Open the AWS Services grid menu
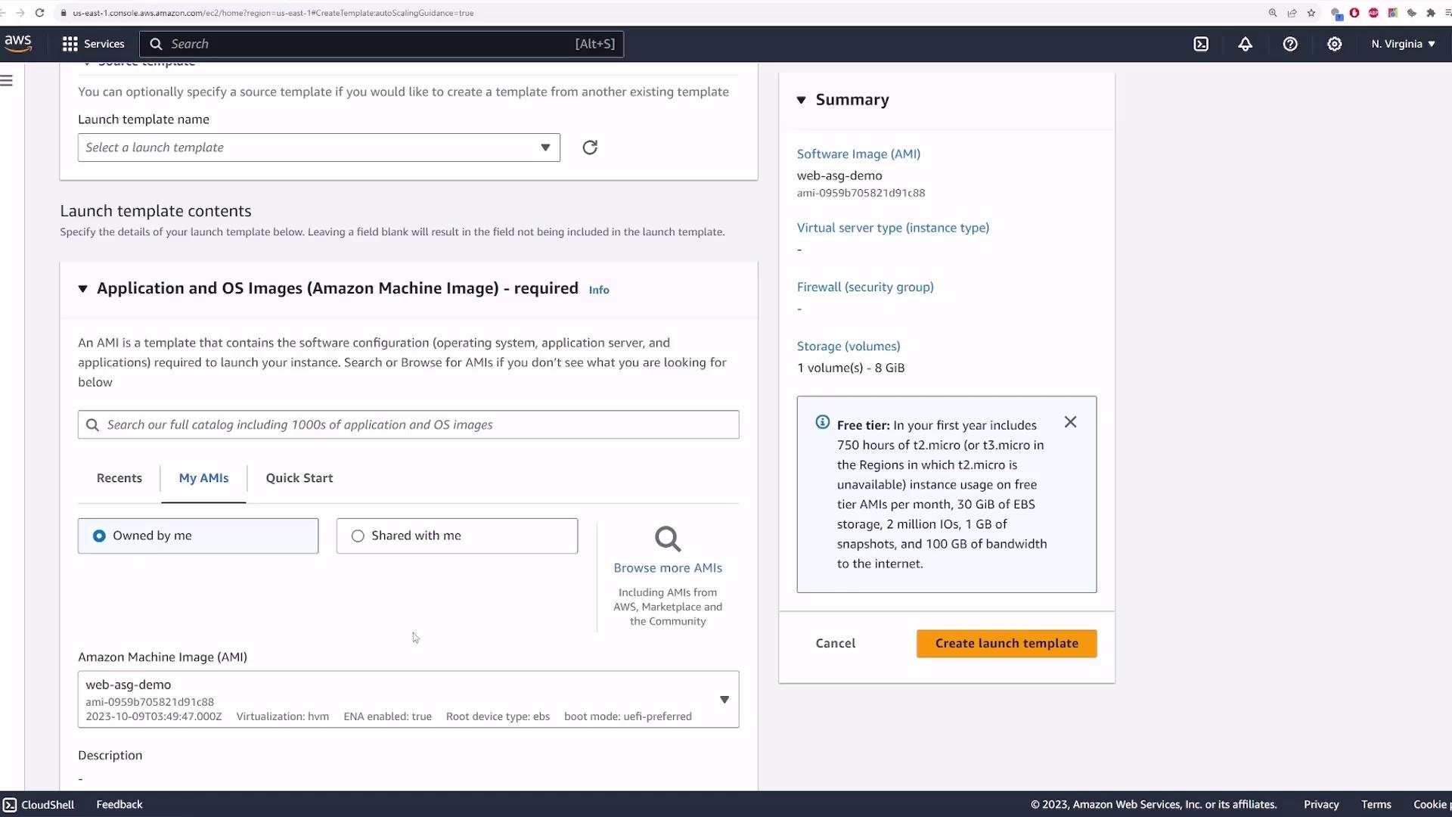Image resolution: width=1452 pixels, height=817 pixels. pos(70,44)
